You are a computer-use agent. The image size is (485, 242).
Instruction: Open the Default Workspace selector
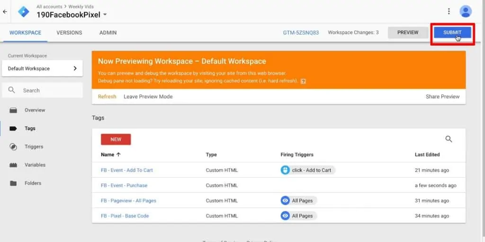point(42,68)
